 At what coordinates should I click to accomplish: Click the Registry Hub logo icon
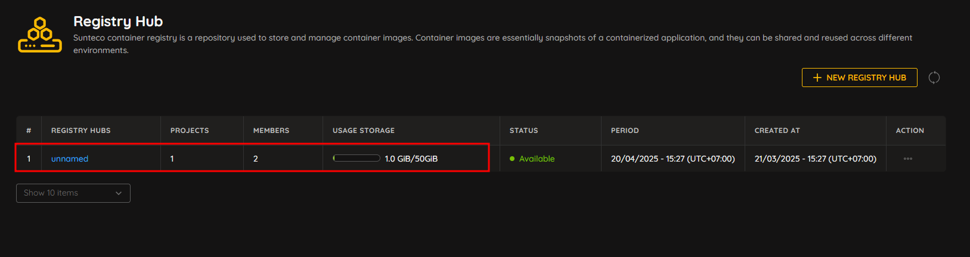[40, 35]
